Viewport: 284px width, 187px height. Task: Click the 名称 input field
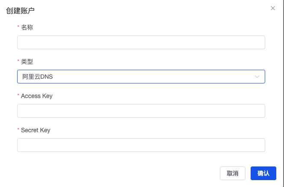[141, 42]
